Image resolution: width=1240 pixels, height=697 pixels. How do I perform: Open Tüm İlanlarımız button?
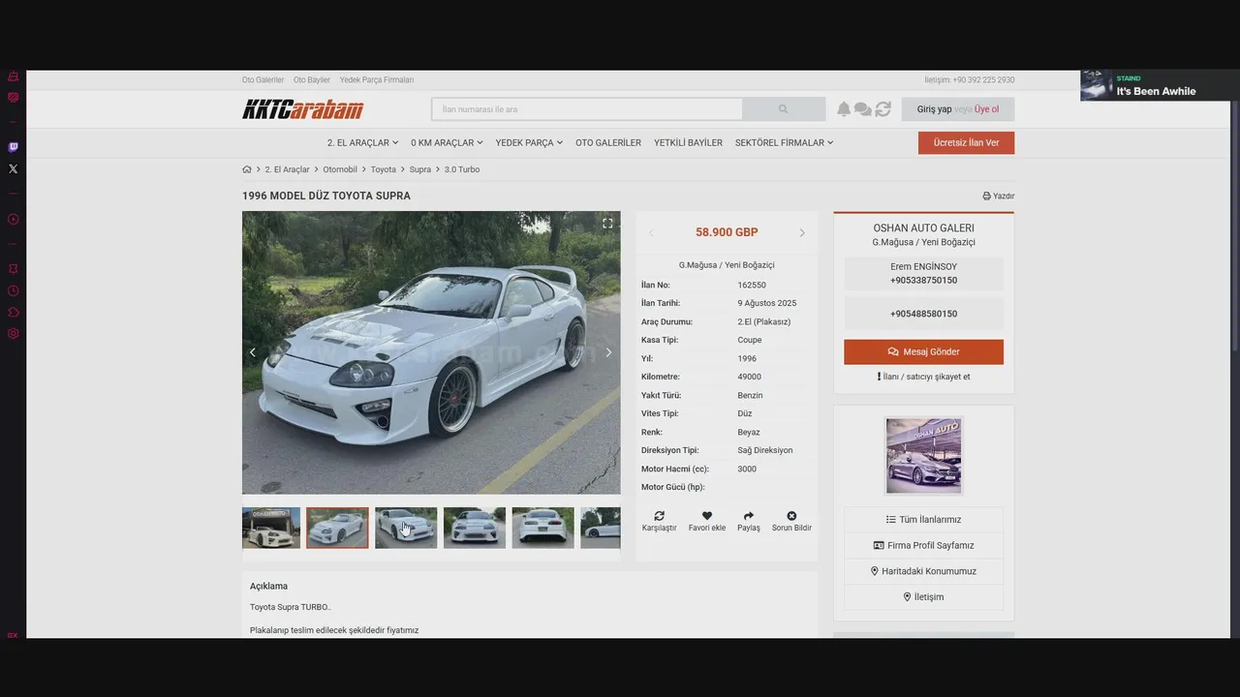[x=923, y=520]
